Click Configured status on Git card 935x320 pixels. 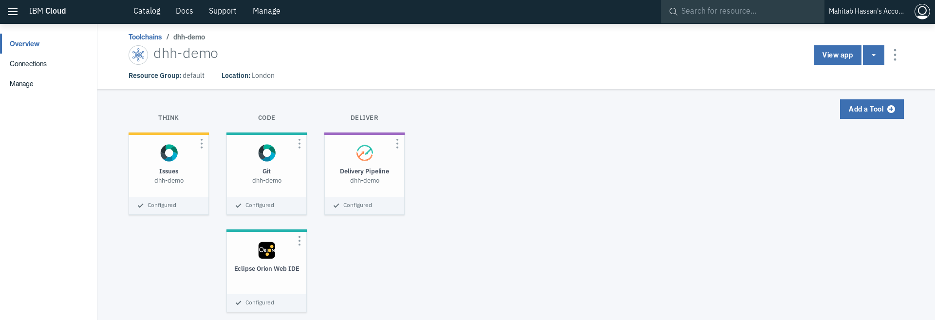[x=255, y=206]
